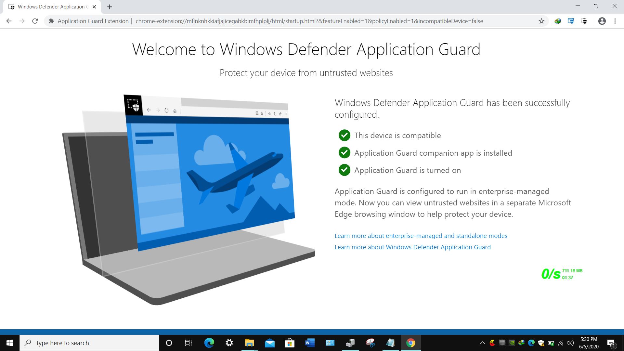The height and width of the screenshot is (351, 624).
Task: Click the laptop airplane illustration
Action: 188,200
